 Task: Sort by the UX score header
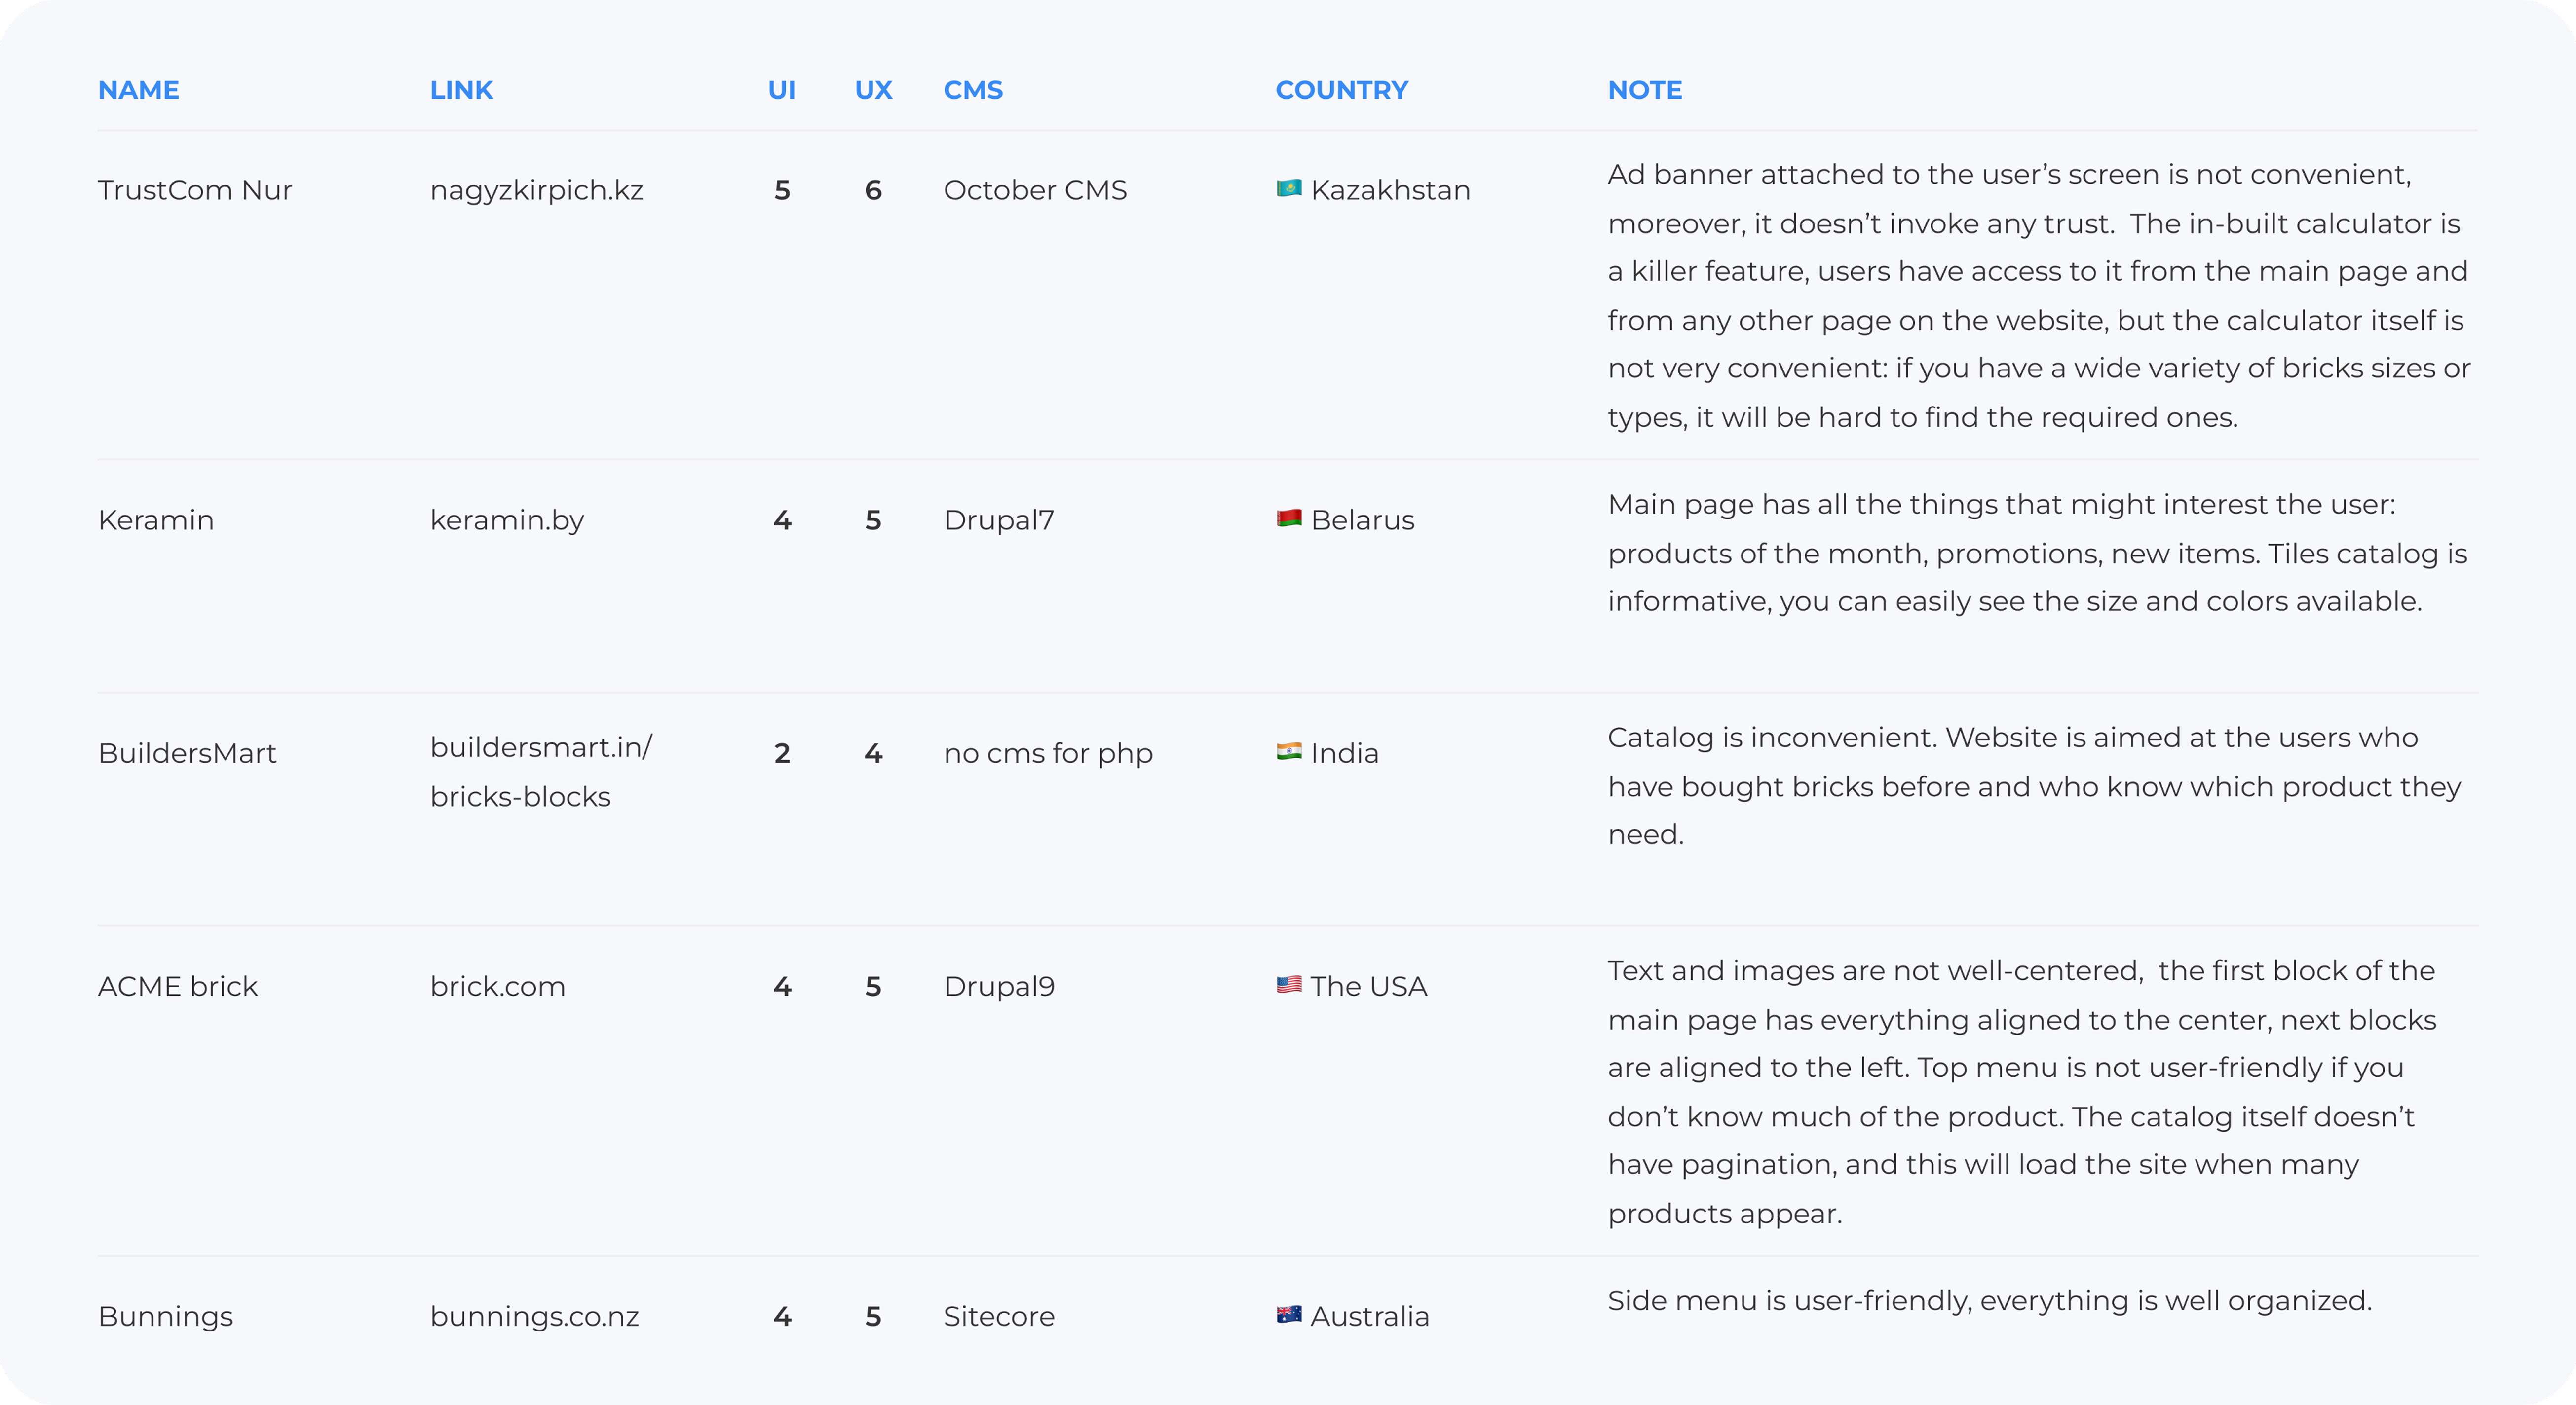[x=873, y=90]
